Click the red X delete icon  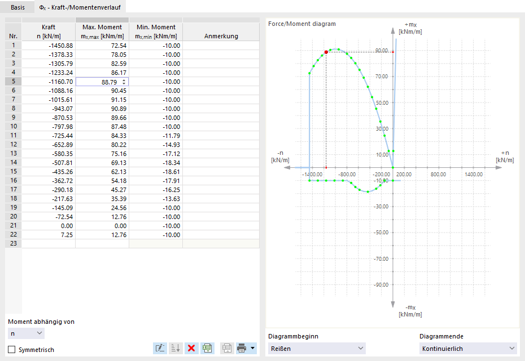tap(191, 348)
